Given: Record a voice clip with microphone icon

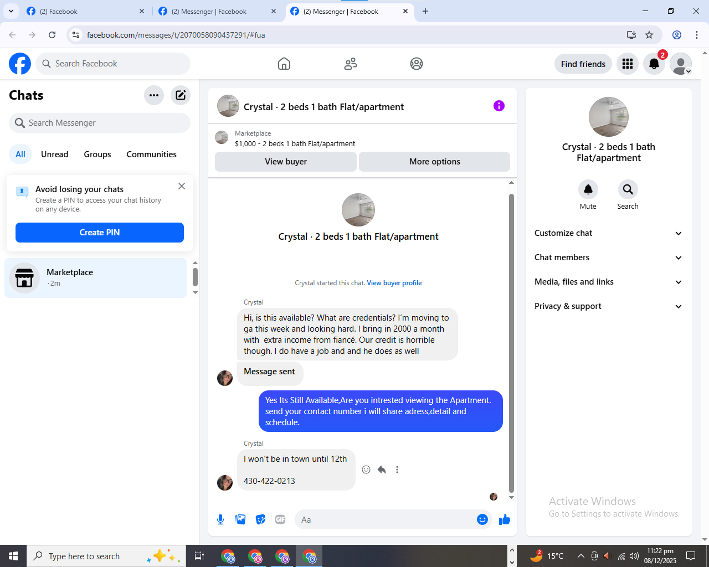Looking at the screenshot, I should [220, 519].
